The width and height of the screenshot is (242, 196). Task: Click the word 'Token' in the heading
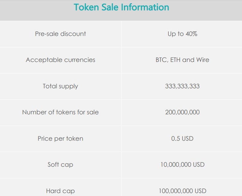pyautogui.click(x=87, y=7)
